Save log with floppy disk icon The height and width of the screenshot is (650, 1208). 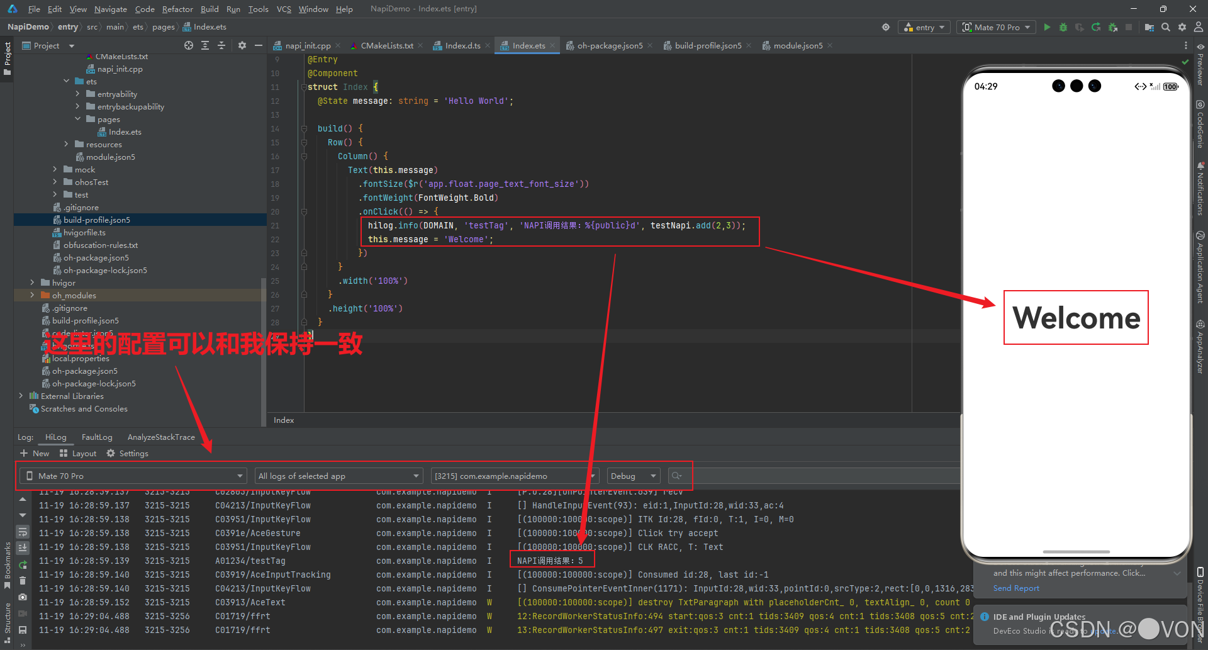tap(23, 630)
